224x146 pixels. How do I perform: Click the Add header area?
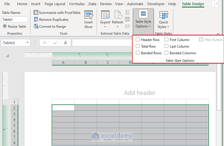tap(140, 93)
